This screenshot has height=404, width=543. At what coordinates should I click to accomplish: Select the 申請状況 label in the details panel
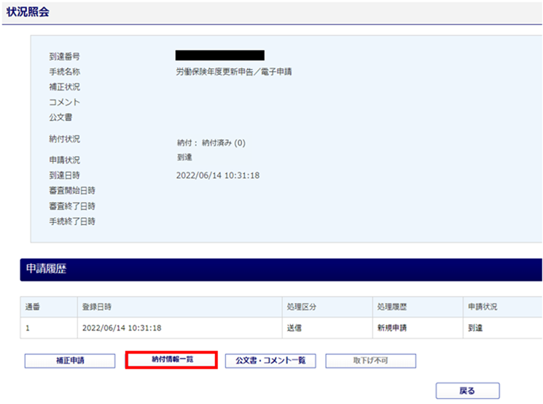click(x=64, y=160)
